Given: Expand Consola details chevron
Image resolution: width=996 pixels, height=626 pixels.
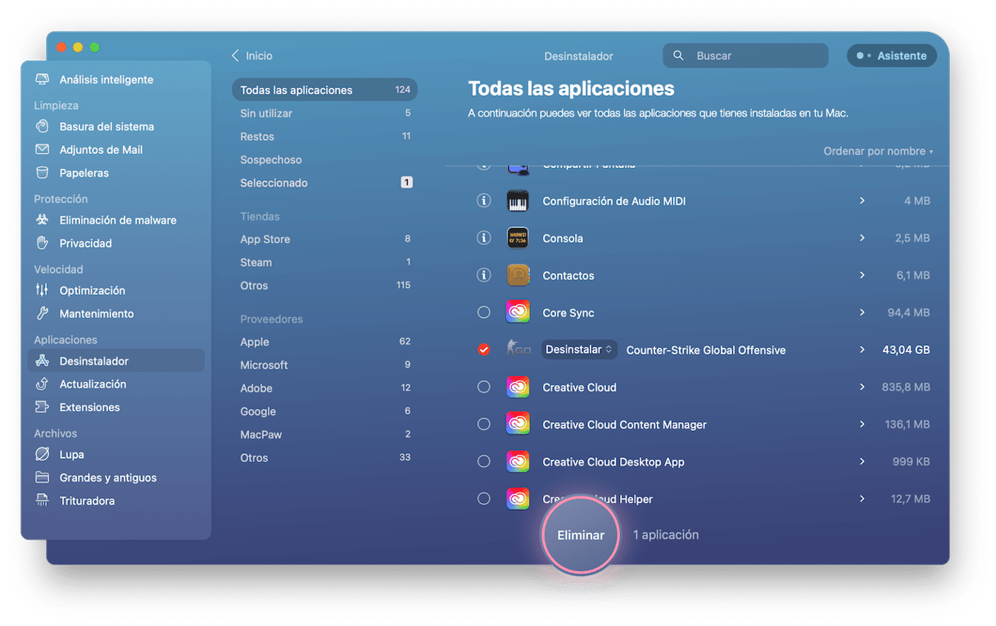Looking at the screenshot, I should pyautogui.click(x=862, y=238).
